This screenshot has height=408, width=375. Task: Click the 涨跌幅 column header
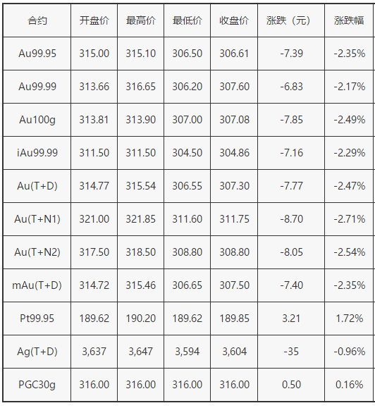tap(349, 20)
